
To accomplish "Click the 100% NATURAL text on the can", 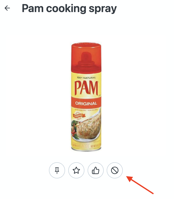I will [x=86, y=78].
